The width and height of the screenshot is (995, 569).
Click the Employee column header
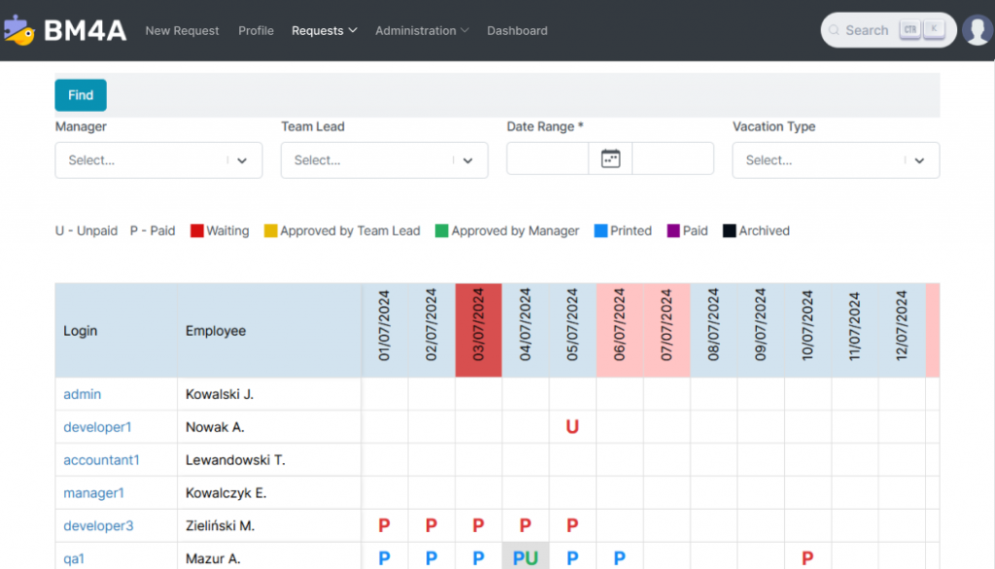[x=270, y=330]
